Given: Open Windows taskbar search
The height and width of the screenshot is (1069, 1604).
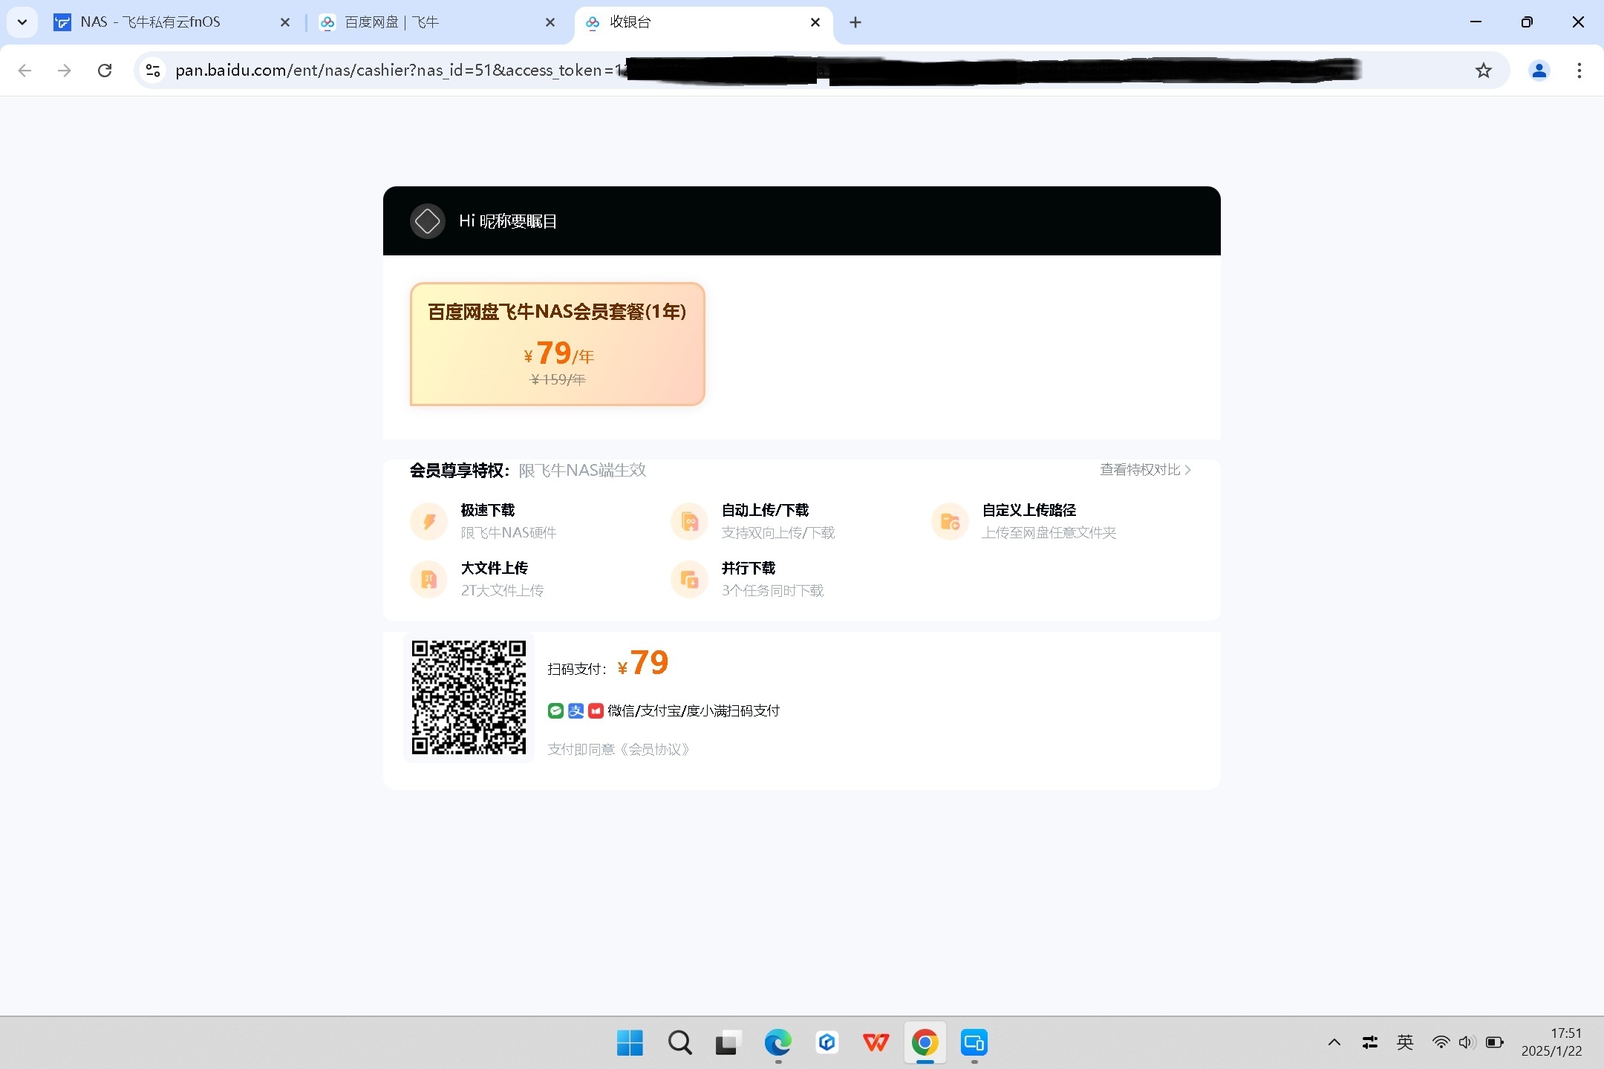Looking at the screenshot, I should point(679,1042).
